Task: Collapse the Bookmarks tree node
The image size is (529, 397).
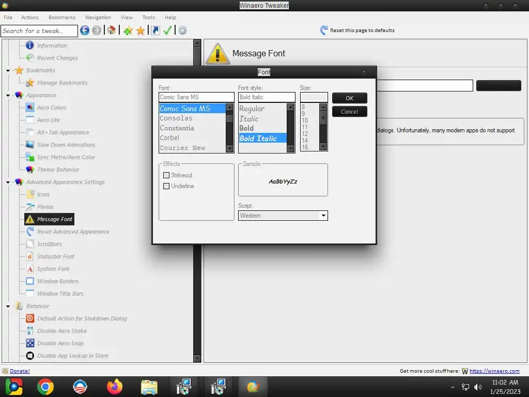Action: click(x=8, y=70)
